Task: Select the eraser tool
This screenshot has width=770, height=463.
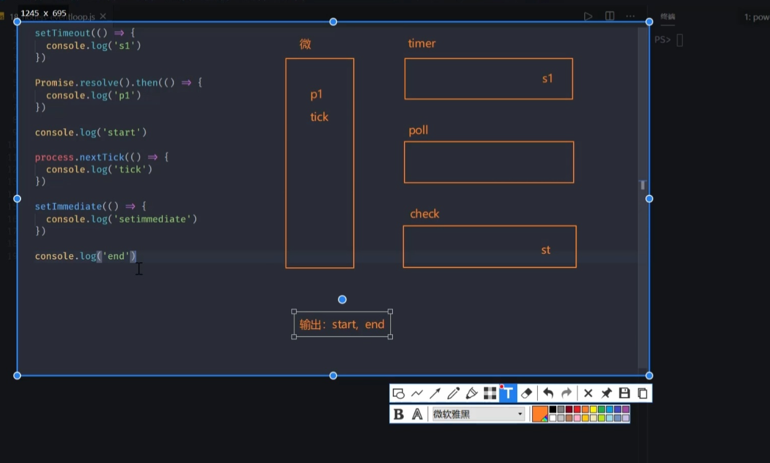Action: coord(527,394)
